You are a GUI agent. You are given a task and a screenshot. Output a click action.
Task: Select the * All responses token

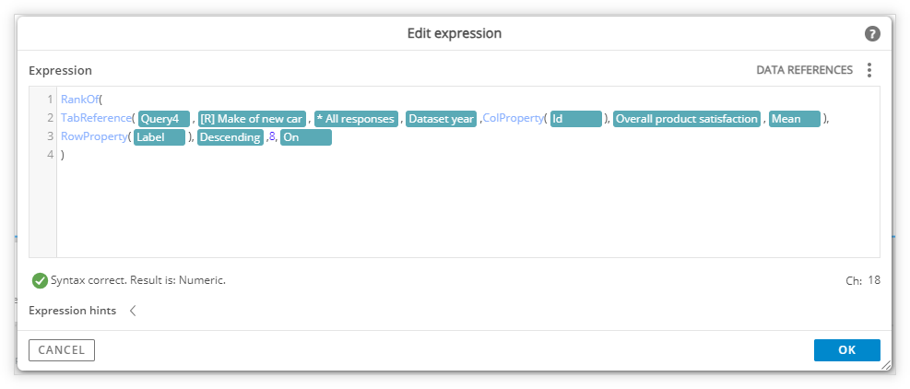356,119
